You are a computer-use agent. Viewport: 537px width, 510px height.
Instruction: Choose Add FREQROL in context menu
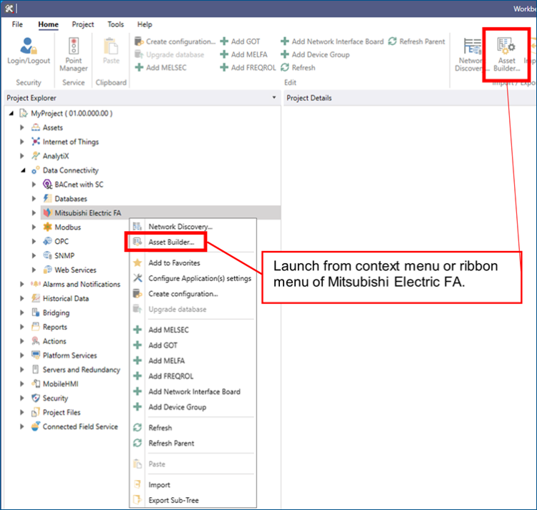tap(193, 376)
